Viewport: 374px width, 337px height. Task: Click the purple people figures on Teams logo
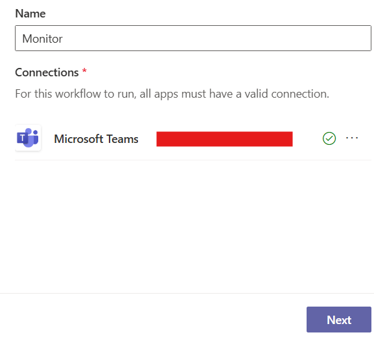pos(32,137)
